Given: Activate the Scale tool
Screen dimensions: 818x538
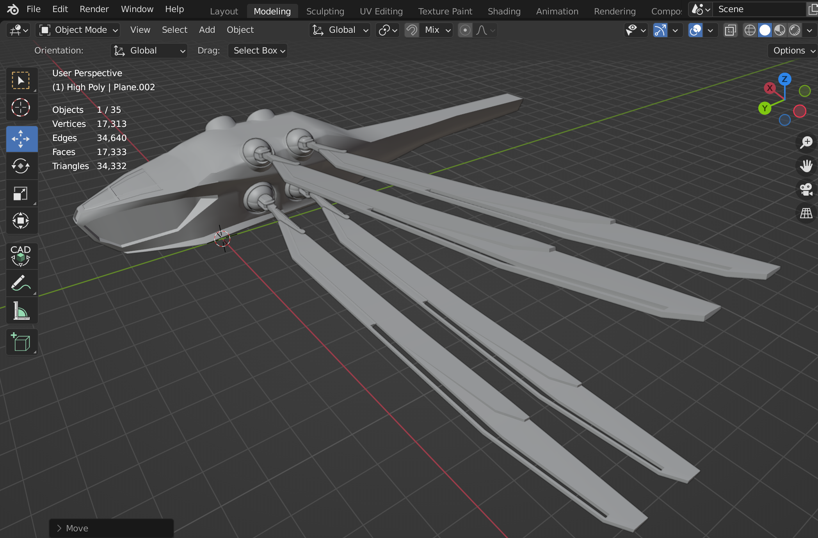Looking at the screenshot, I should tap(21, 194).
